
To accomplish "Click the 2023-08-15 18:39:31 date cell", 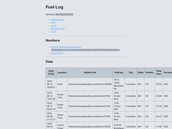I will tap(51, 84).
